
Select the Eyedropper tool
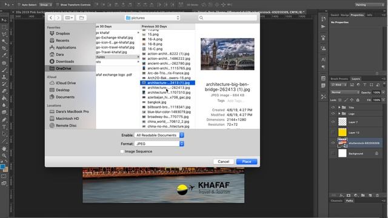click(x=4, y=56)
